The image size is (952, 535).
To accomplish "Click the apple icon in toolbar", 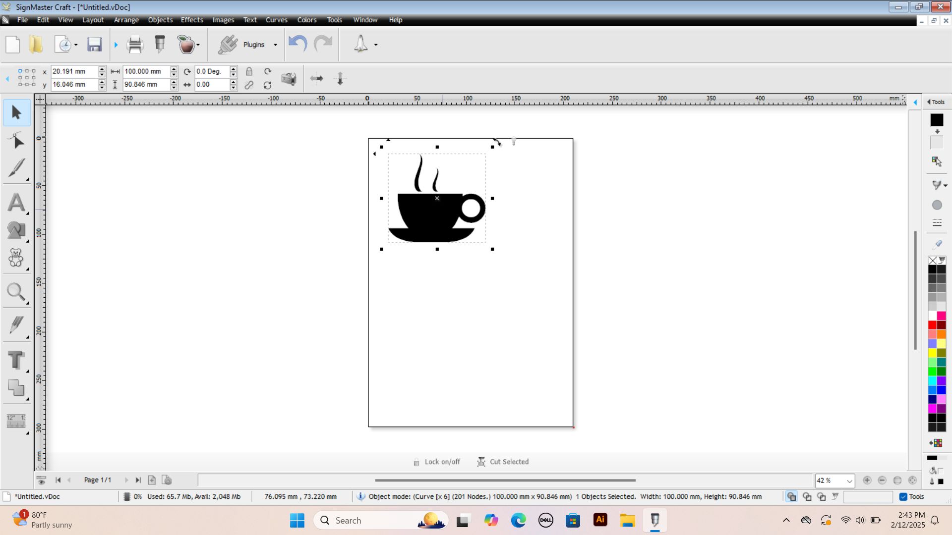I will pos(186,45).
